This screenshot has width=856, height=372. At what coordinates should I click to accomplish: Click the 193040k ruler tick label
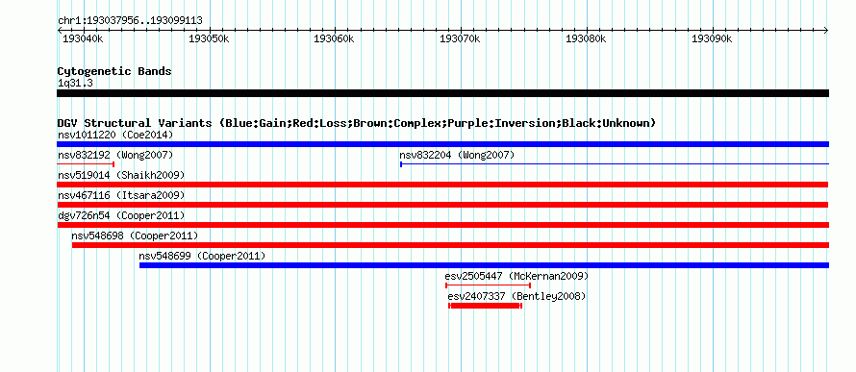pyautogui.click(x=83, y=39)
